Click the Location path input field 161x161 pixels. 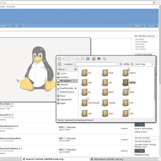click(x=96, y=64)
